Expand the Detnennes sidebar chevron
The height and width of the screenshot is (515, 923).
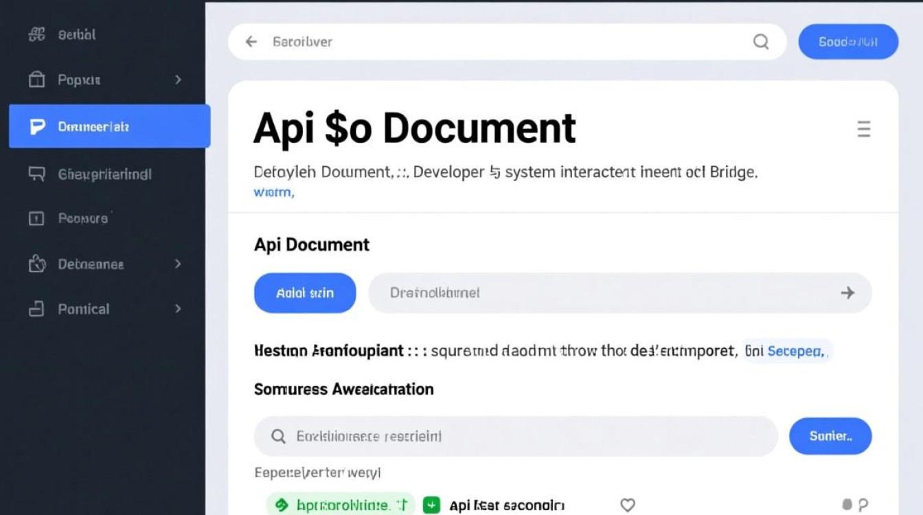point(178,264)
